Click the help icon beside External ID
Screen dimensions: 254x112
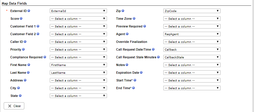click(29, 11)
